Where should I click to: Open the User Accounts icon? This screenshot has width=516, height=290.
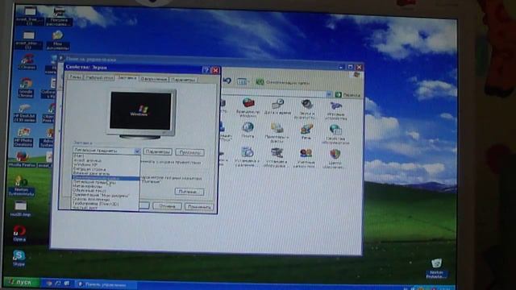306,158
